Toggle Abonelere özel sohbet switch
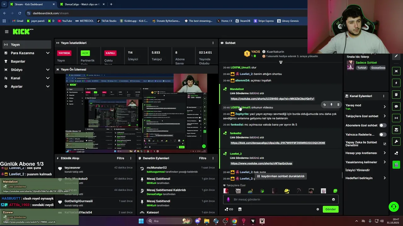The width and height of the screenshot is (403, 226). coord(383,125)
